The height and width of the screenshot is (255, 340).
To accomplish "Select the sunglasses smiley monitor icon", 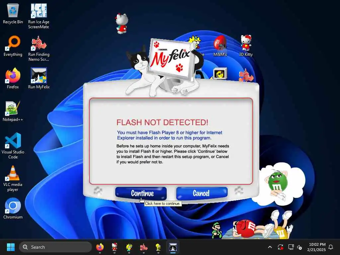I will 220,74.
